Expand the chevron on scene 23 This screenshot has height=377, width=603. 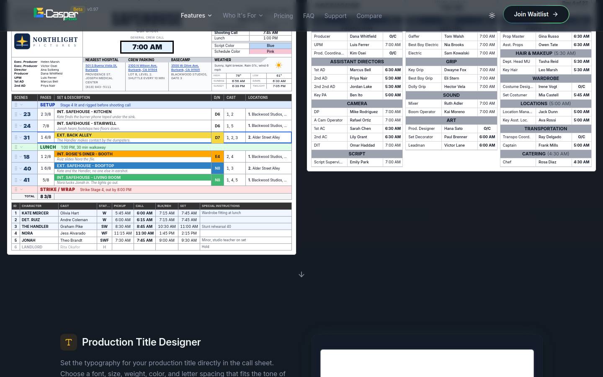click(x=21, y=114)
